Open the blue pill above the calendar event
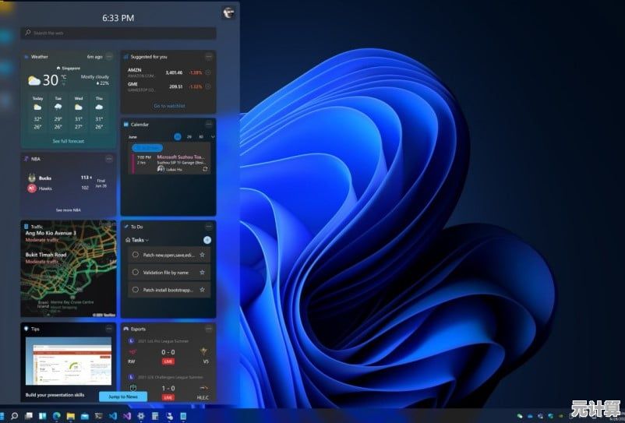The image size is (625, 423). (x=147, y=148)
